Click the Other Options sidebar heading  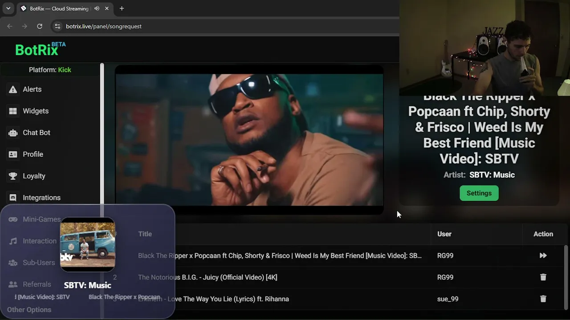(x=29, y=310)
